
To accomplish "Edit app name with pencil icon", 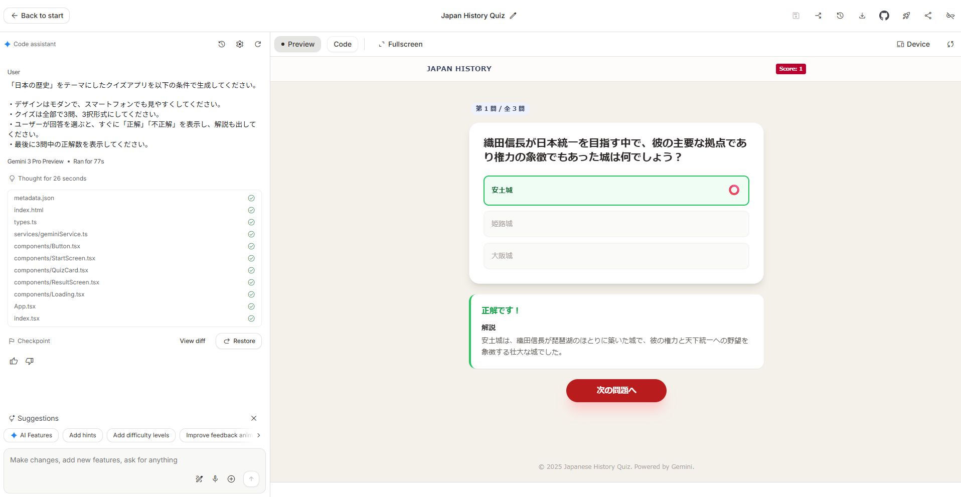I will (x=513, y=16).
